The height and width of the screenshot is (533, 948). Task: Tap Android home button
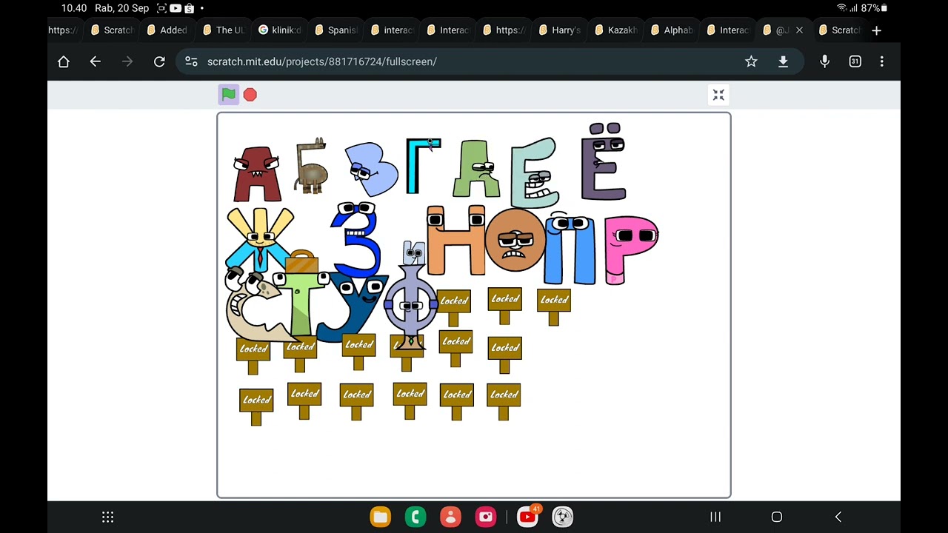[x=776, y=517]
